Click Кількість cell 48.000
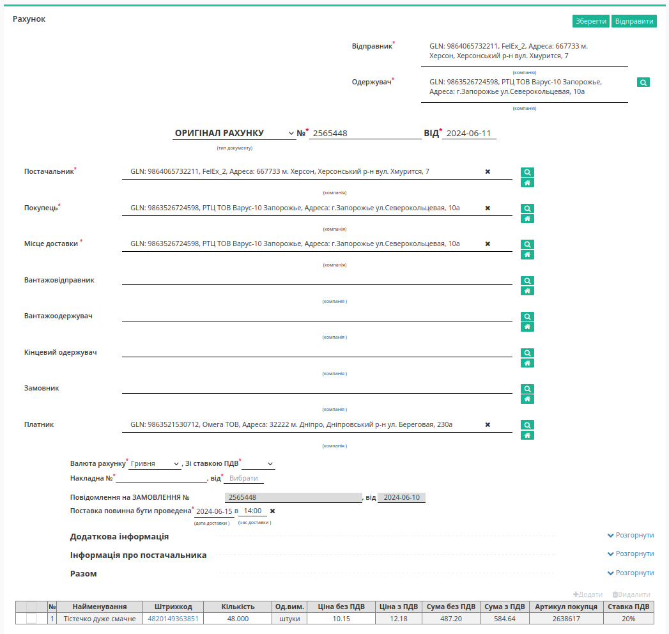This screenshot has height=634, width=669. [x=238, y=618]
